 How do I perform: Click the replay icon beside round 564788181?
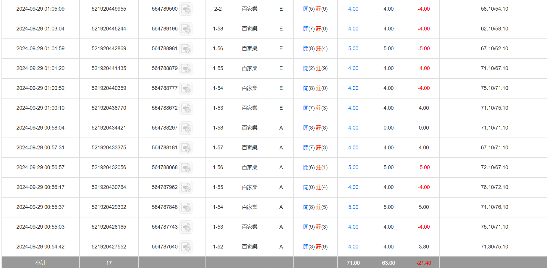click(x=186, y=148)
